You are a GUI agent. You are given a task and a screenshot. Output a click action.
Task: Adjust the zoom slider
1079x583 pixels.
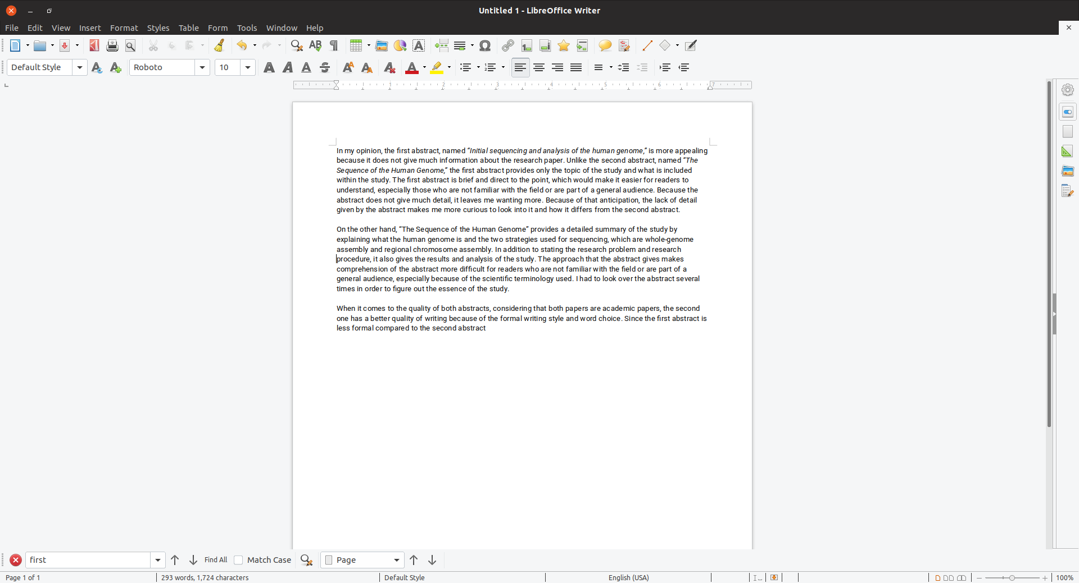tap(1012, 578)
